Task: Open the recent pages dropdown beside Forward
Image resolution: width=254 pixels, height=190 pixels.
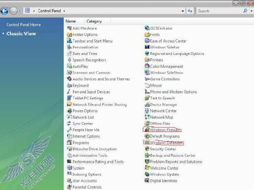Action: pyautogui.click(x=20, y=11)
